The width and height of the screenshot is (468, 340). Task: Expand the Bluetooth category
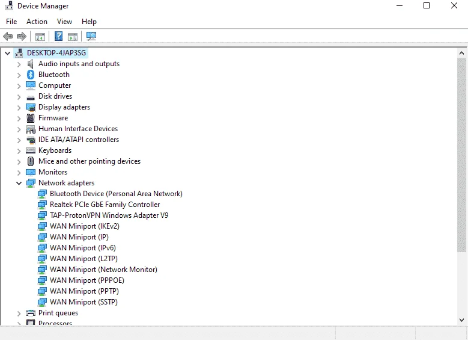pos(19,75)
